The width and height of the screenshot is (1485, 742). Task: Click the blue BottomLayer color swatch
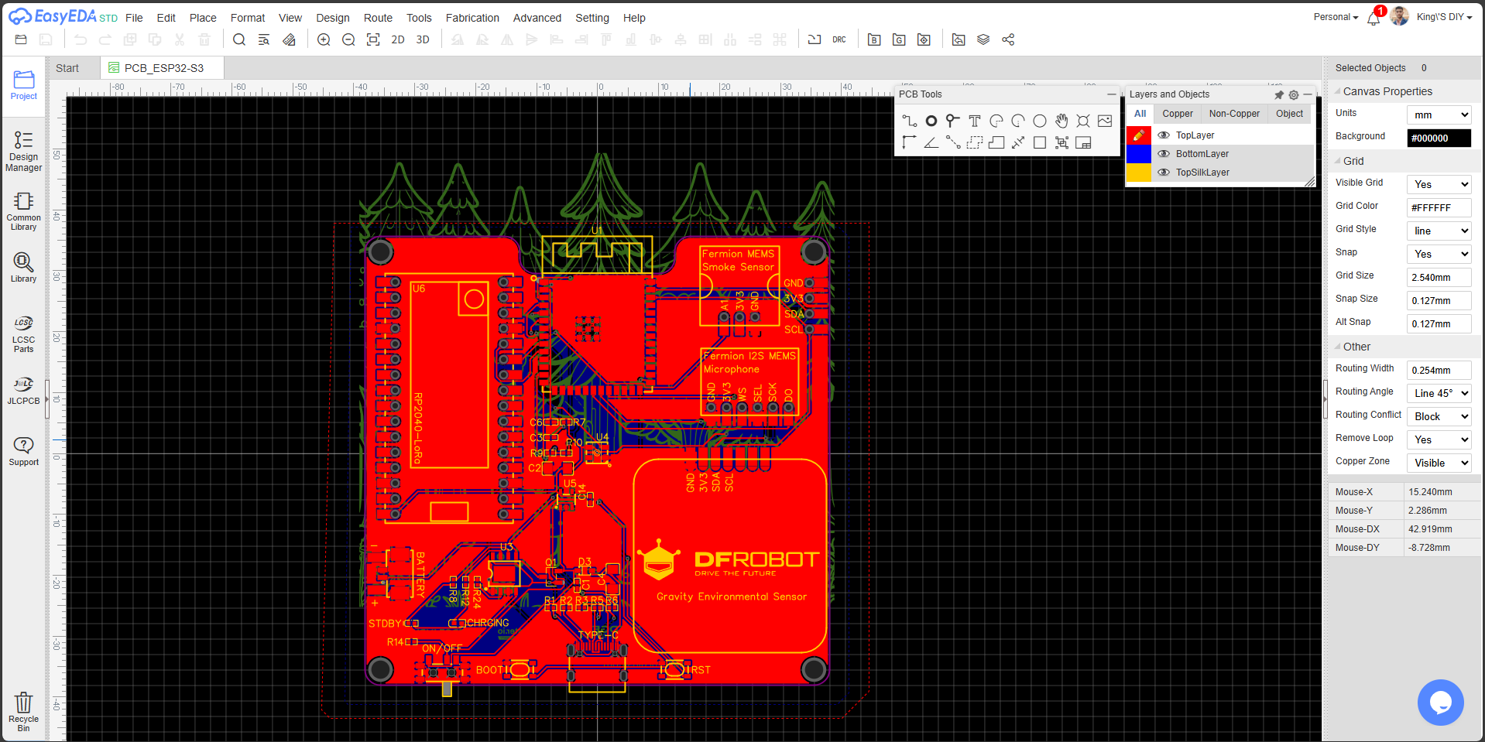click(1138, 154)
